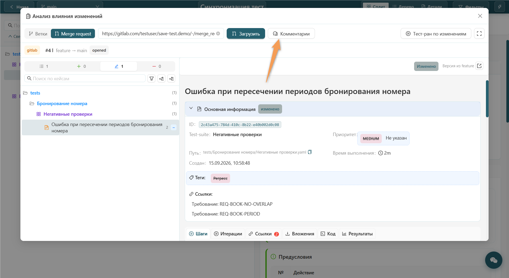Open the Код tab
The image size is (509, 278).
[x=328, y=234]
